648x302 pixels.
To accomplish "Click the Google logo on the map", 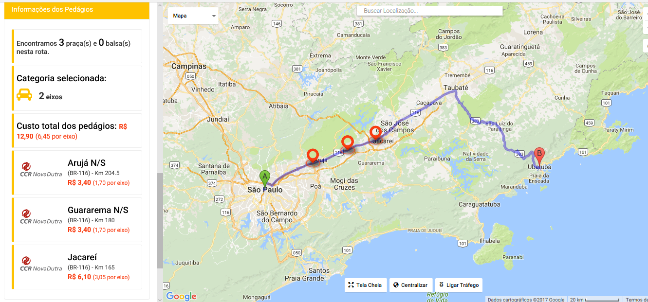I will (181, 296).
